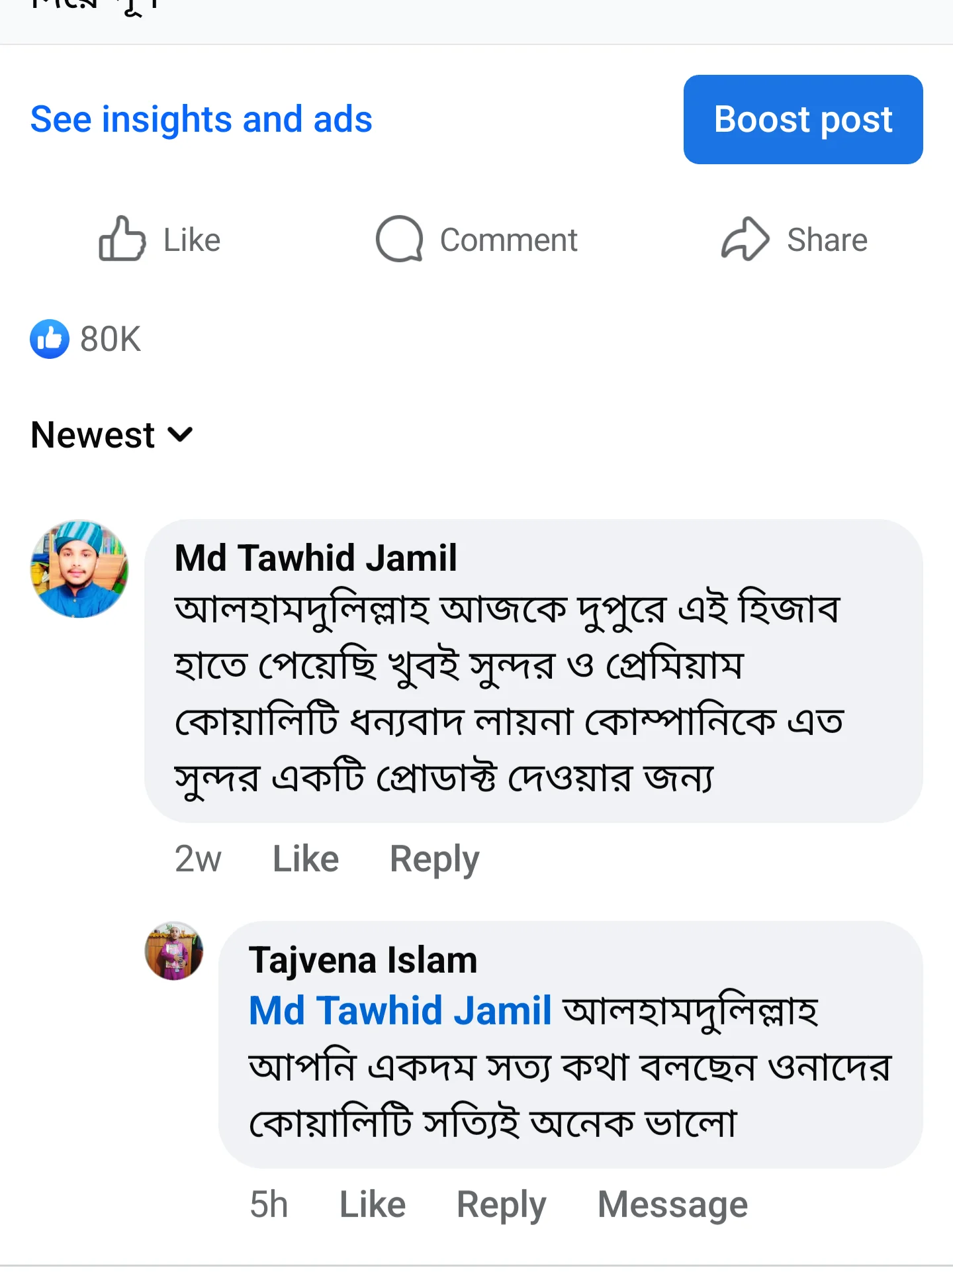953x1272 pixels.
Task: Click the chevron next to Newest
Action: (180, 435)
